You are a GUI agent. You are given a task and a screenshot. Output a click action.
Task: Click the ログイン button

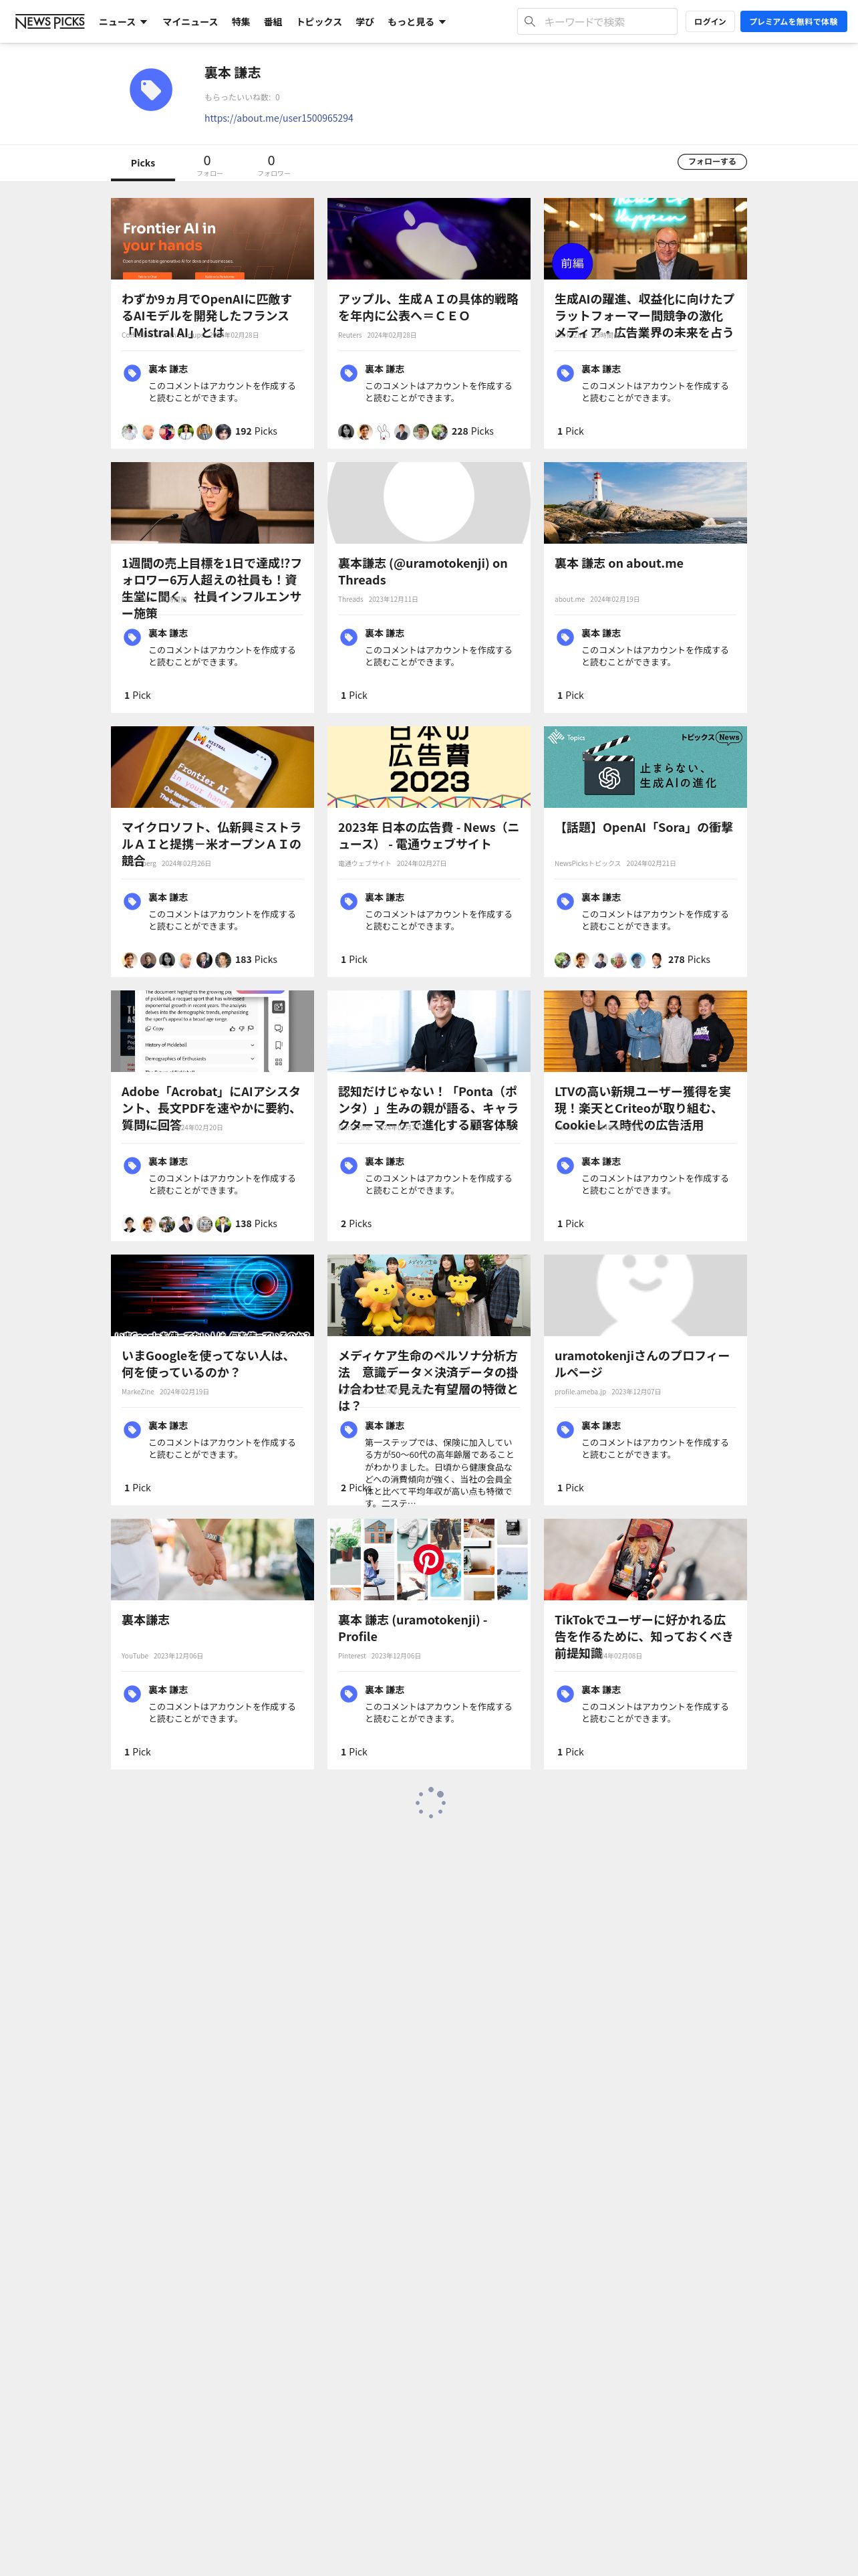pyautogui.click(x=710, y=21)
